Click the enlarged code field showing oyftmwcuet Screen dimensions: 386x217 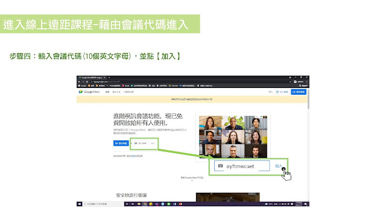point(242,166)
